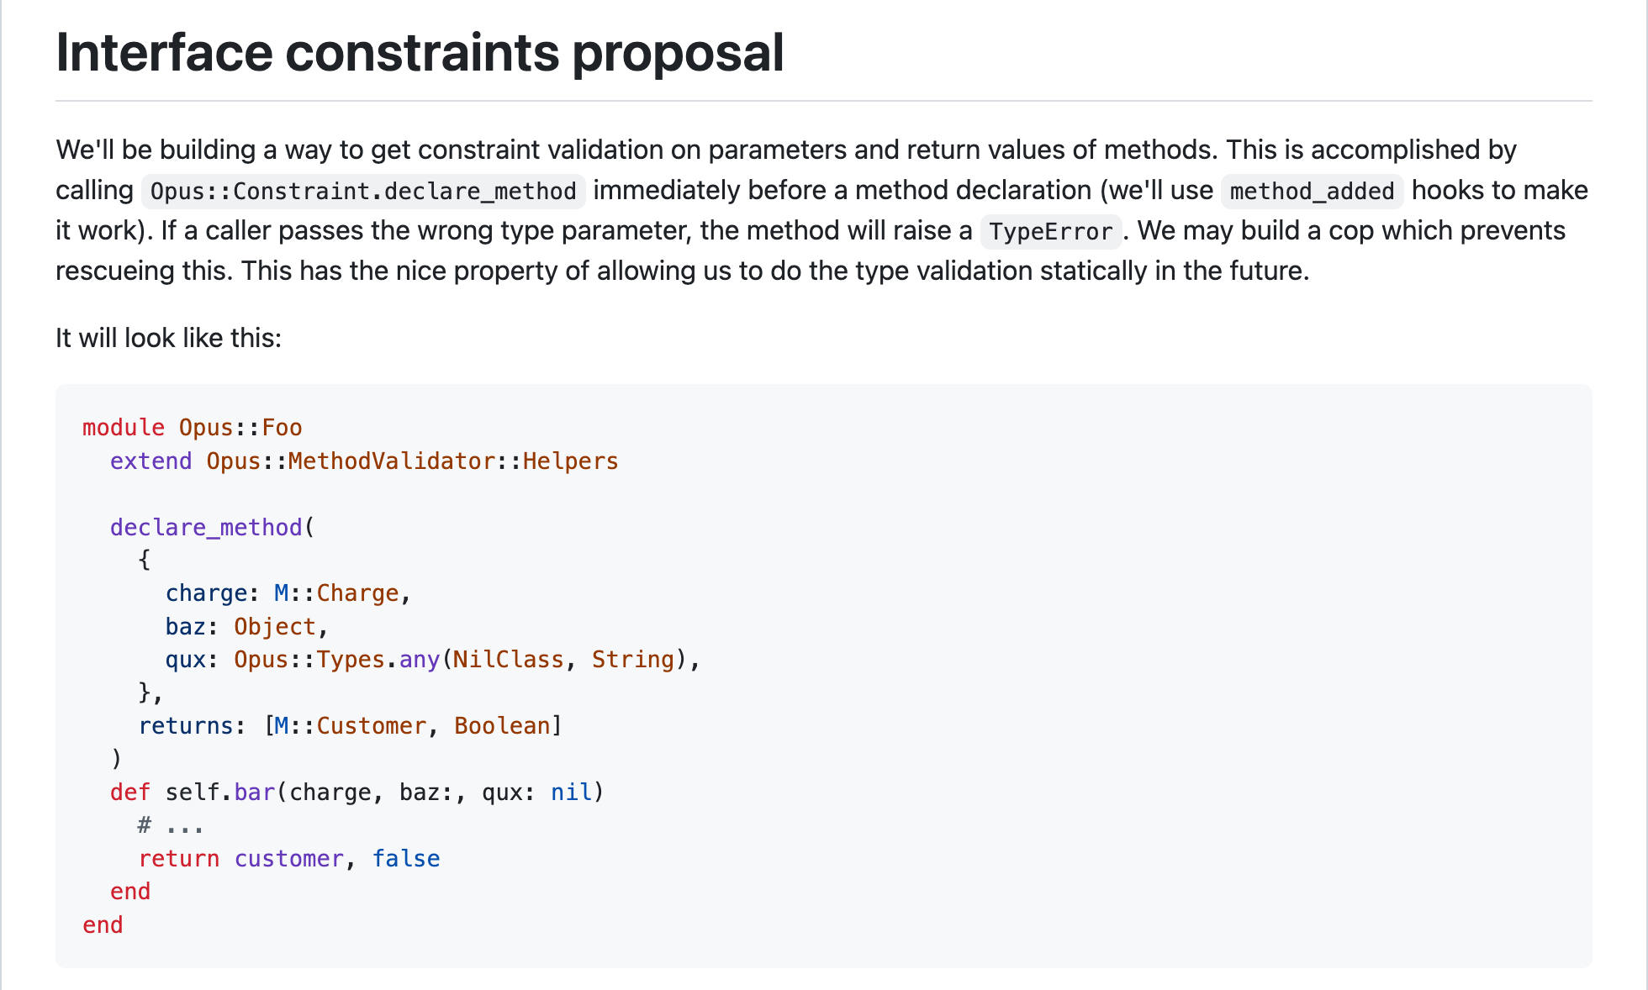Click the "false" literal in the return statement
This screenshot has height=990, width=1648.
coord(406,859)
